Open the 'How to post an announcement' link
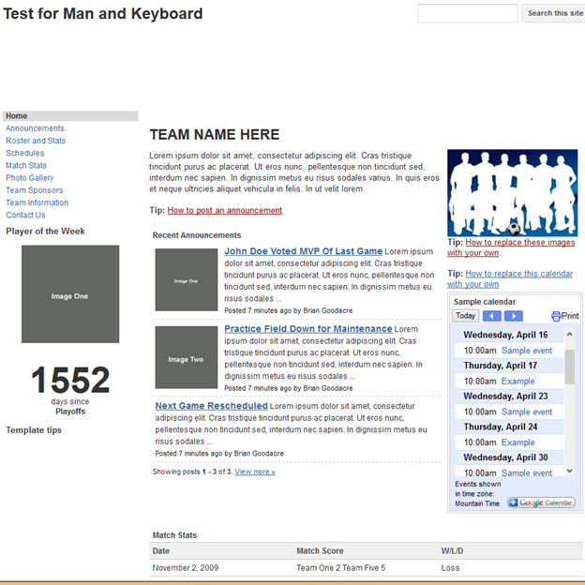The height and width of the screenshot is (585, 585). (x=224, y=211)
